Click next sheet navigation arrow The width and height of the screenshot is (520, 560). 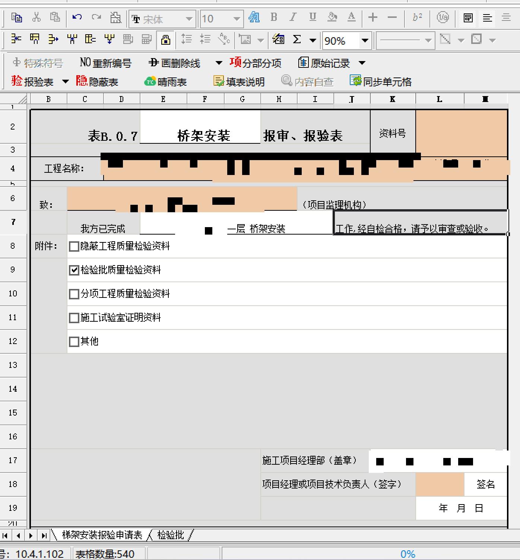[31, 536]
